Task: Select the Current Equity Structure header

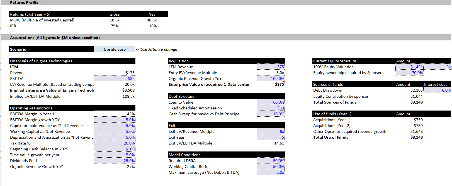Action: pos(335,61)
